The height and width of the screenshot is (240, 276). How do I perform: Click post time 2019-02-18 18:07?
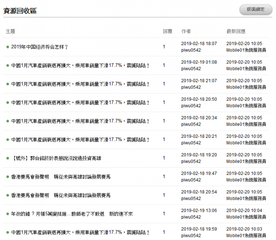(199, 44)
